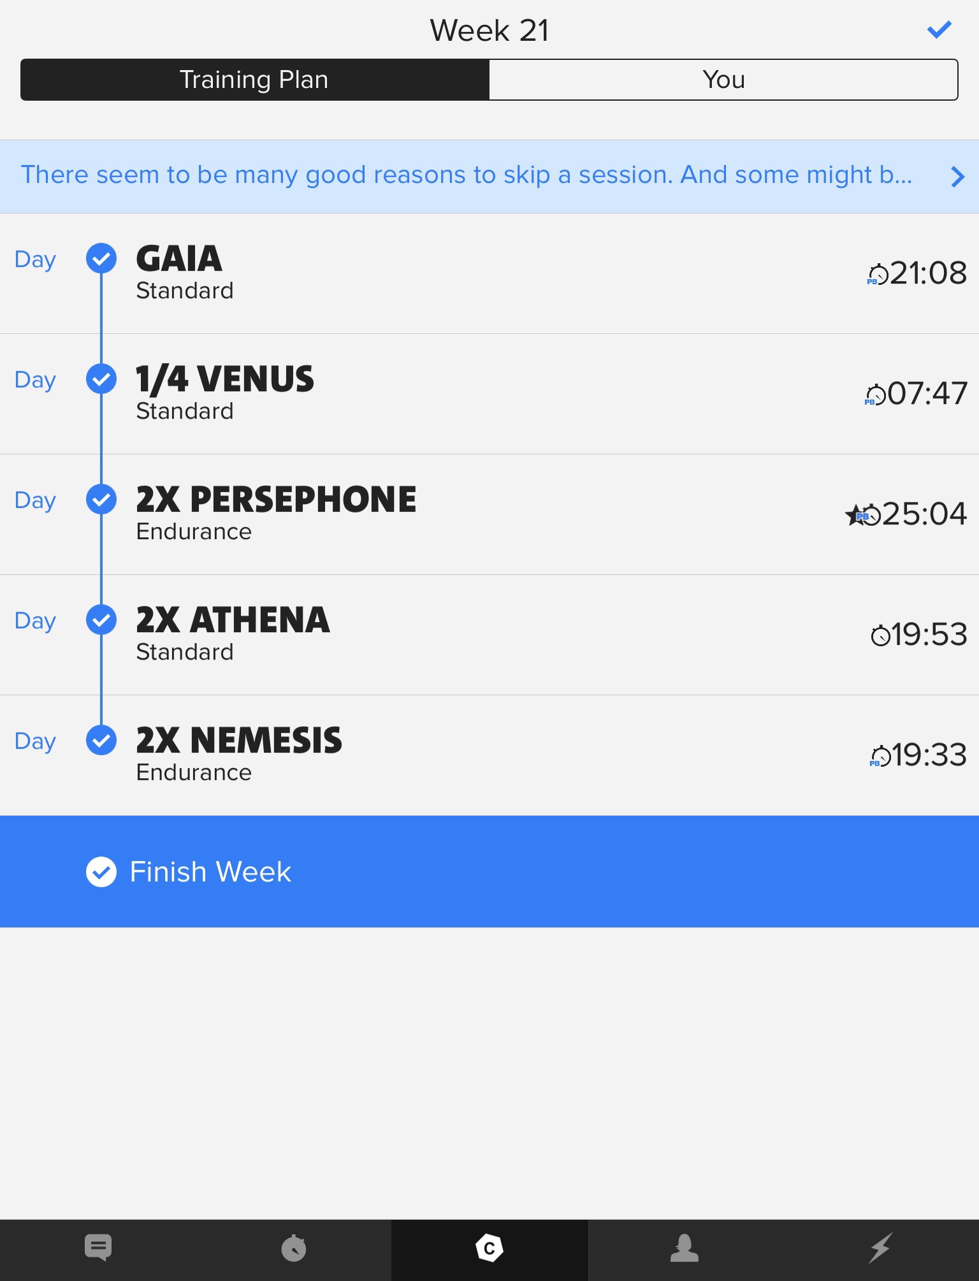Open the lightning bolt tab icon
This screenshot has width=979, height=1281.
880,1248
